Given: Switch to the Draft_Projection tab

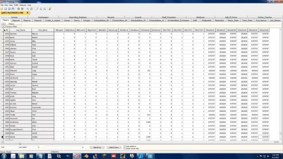Looking at the screenshot, I should (169, 17).
